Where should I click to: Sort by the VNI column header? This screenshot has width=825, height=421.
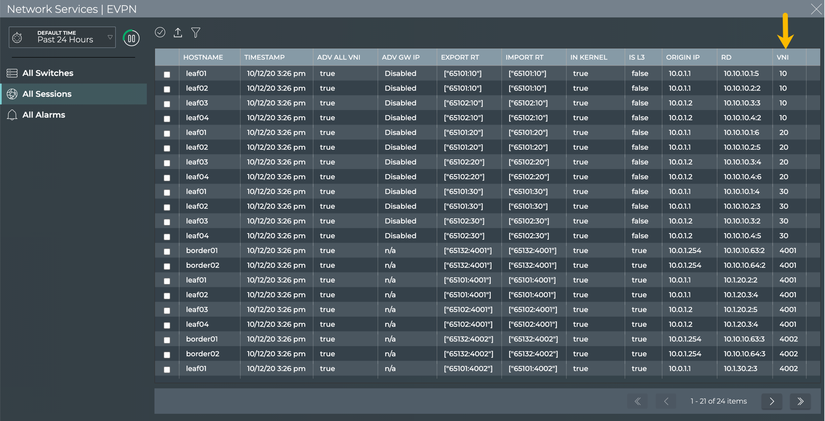pyautogui.click(x=782, y=58)
